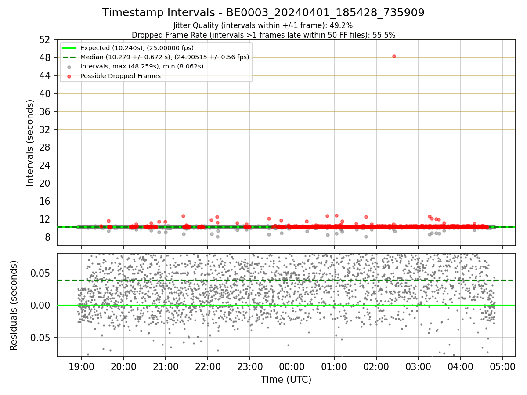Click the "40" tick on the intervals axis
The height and width of the screenshot is (395, 527).
click(46, 93)
